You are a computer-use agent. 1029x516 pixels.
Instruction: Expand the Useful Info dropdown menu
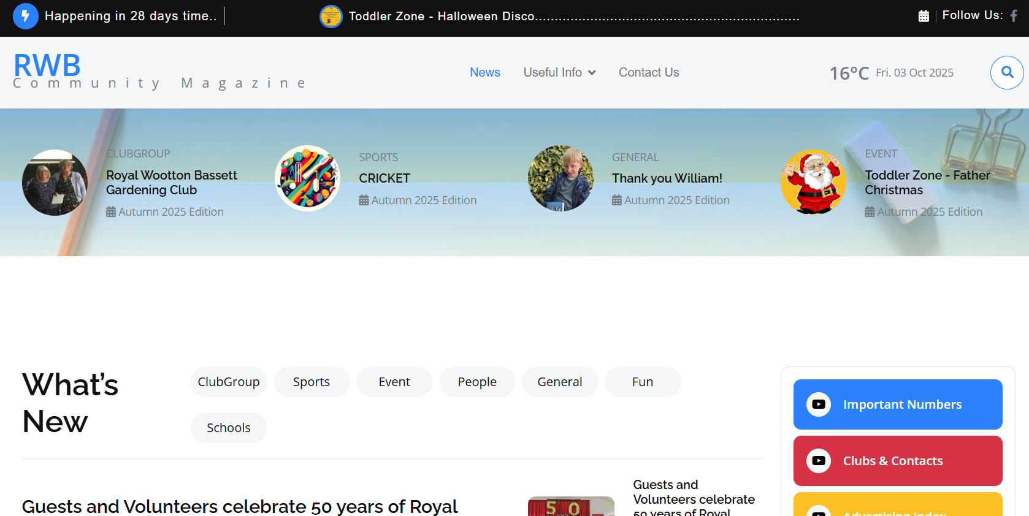pos(559,72)
